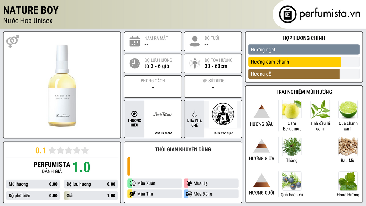This screenshot has height=206, width=366.
Task: Select the Mùa Thu season label
Action: 145,194
